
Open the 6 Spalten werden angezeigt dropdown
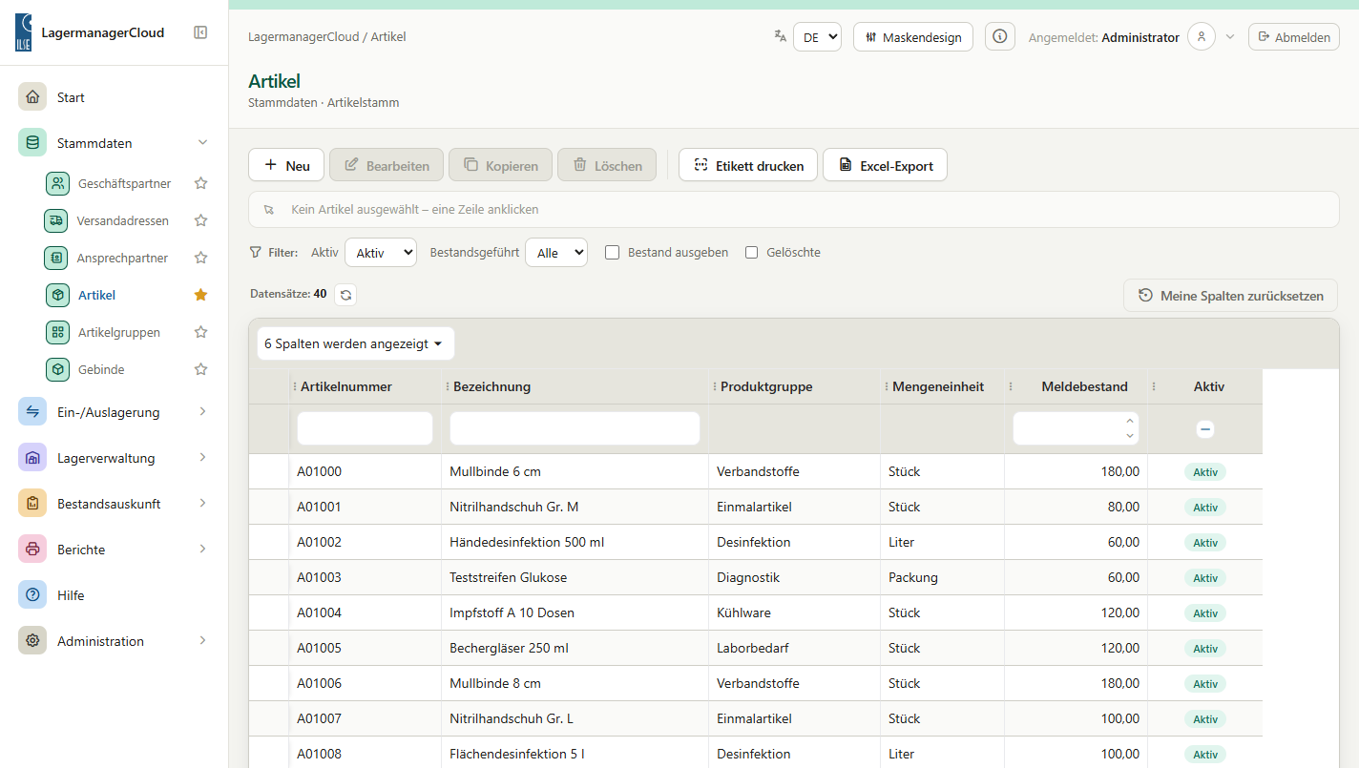(x=356, y=343)
